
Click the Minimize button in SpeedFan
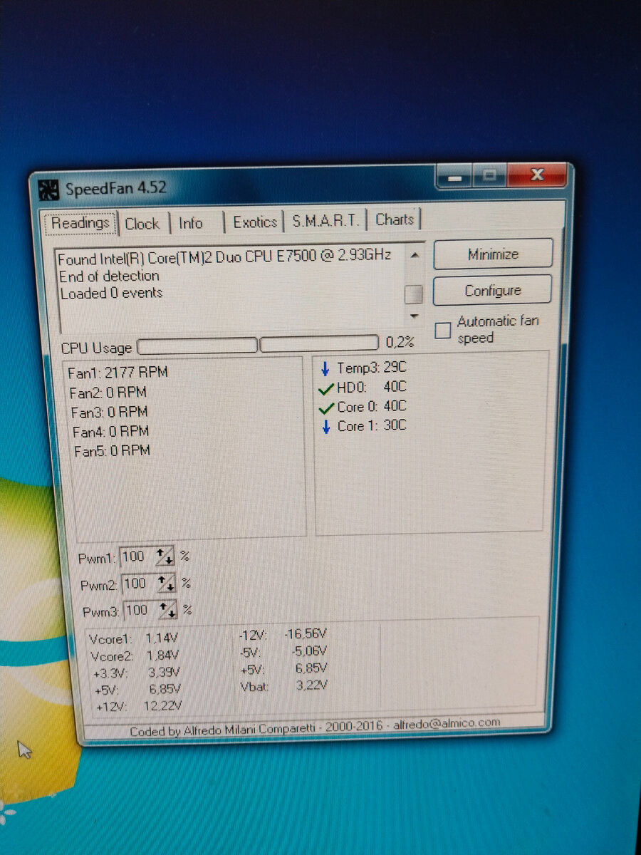click(493, 254)
